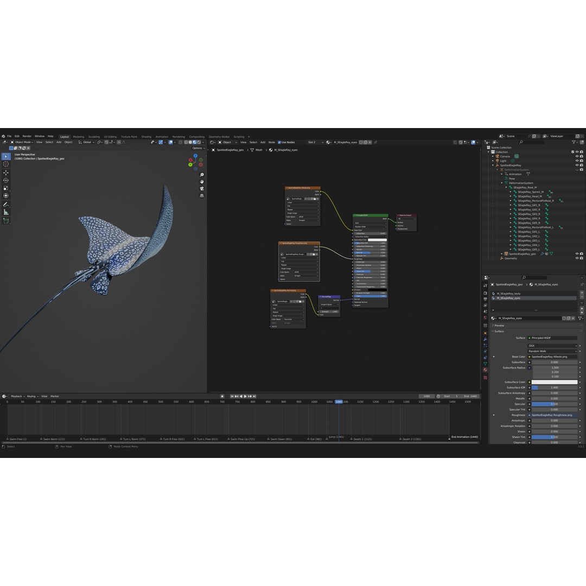Click the Subsurface Color white swatch
586x586 pixels.
coord(555,382)
